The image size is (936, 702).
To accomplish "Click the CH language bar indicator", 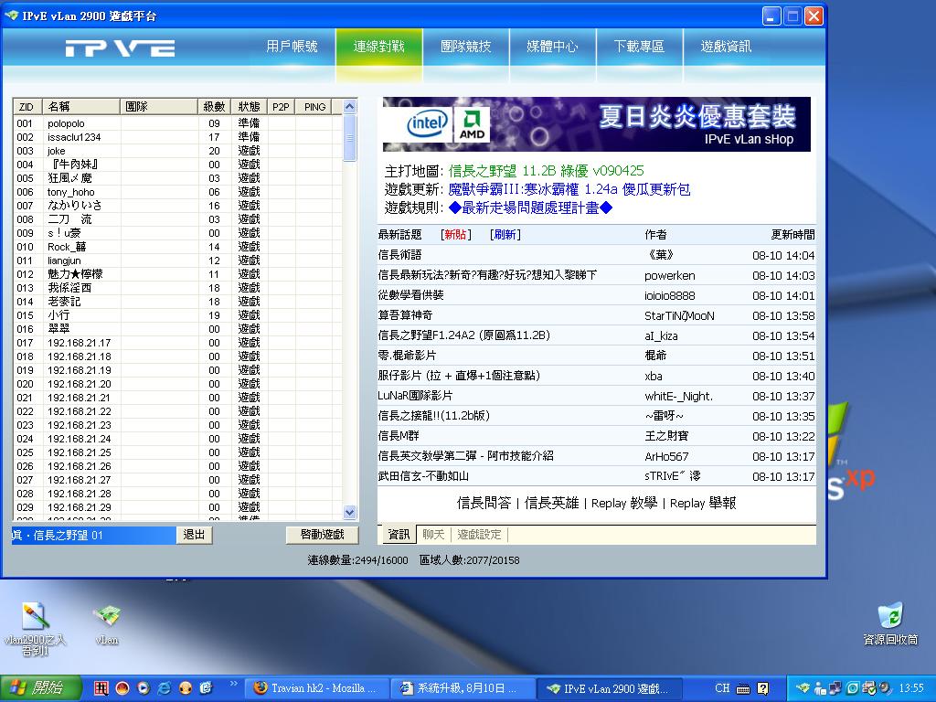I will (x=722, y=688).
